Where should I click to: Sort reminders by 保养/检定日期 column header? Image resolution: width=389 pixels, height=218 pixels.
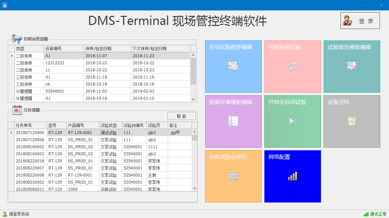[x=108, y=49]
